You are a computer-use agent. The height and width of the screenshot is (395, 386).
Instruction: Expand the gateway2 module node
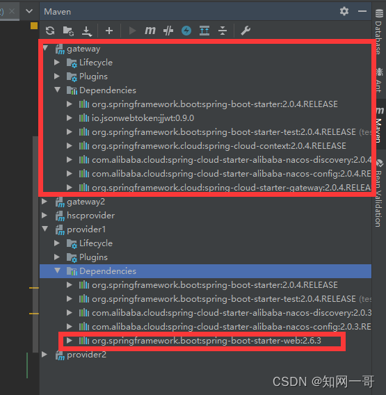(45, 201)
